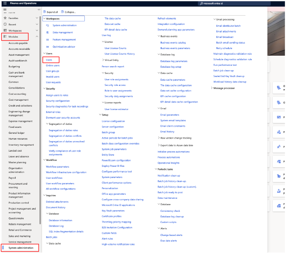Click the Feature management workspace icon
This screenshot has height=253, width=286.
[x=48, y=39]
